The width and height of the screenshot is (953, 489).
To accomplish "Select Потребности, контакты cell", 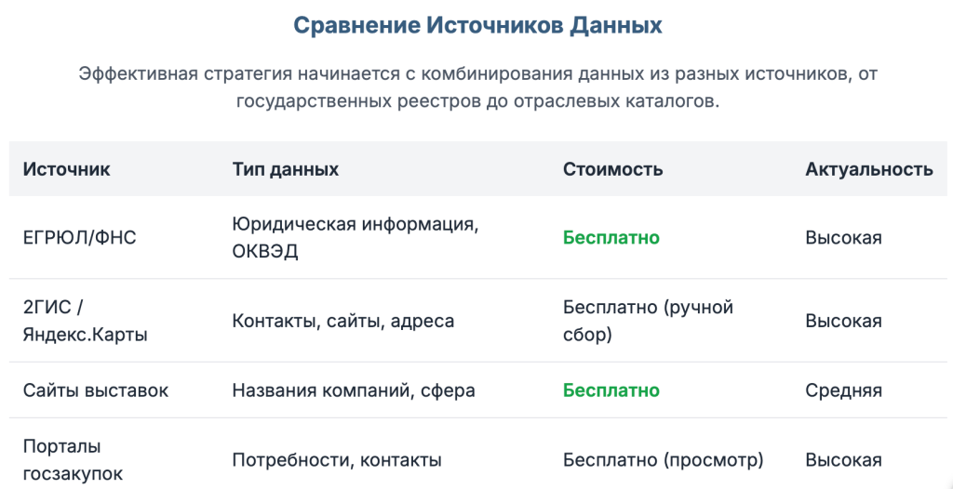I will tap(337, 460).
